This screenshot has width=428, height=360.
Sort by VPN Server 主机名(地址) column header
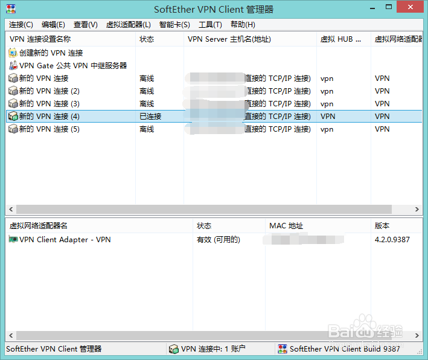(x=251, y=39)
